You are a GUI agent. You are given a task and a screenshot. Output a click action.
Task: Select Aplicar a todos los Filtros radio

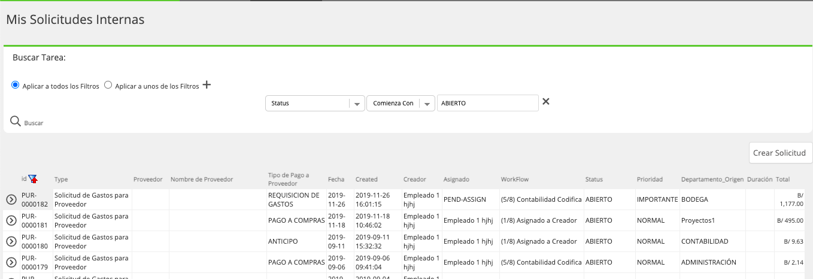[16, 85]
